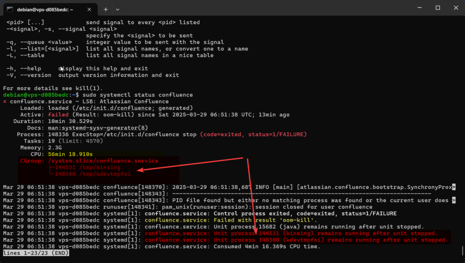
Task: Close the debian@vps-d085bedc tab
Action: point(89,10)
